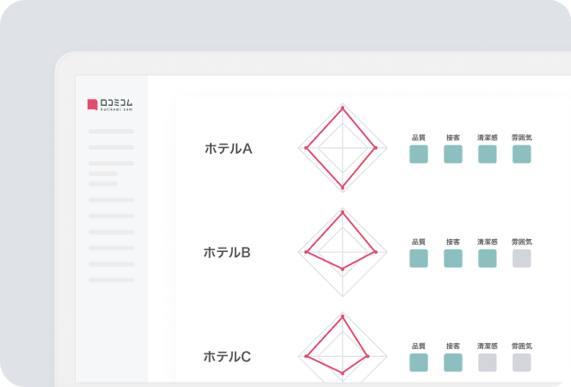571x387 pixels.
Task: Click ホテルC 品質 teal square
Action: click(419, 362)
